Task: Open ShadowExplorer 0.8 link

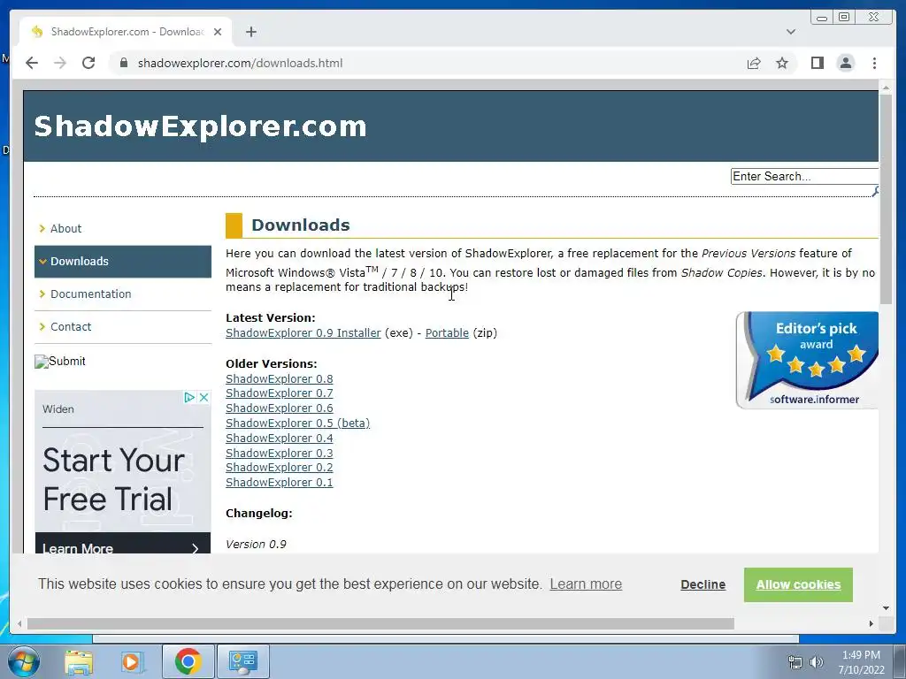Action: pyautogui.click(x=279, y=378)
